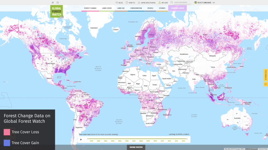This screenshot has width=268, height=150.
Task: Open the Open Data Portal link
Action: pyautogui.click(x=147, y=3)
